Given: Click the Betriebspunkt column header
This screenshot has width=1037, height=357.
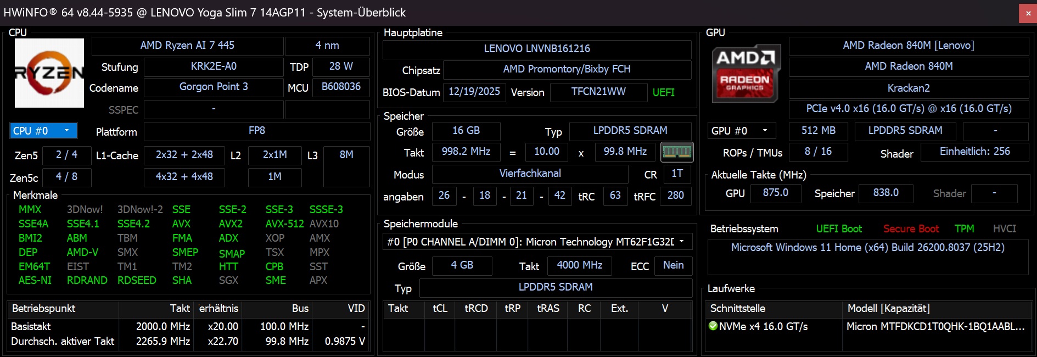Looking at the screenshot, I should [x=44, y=309].
